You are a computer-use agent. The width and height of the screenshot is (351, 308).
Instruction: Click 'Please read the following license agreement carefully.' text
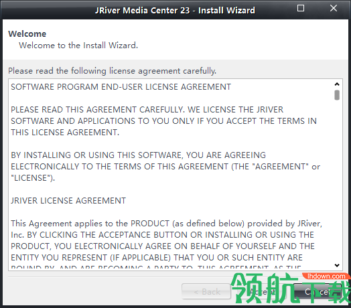pos(113,71)
